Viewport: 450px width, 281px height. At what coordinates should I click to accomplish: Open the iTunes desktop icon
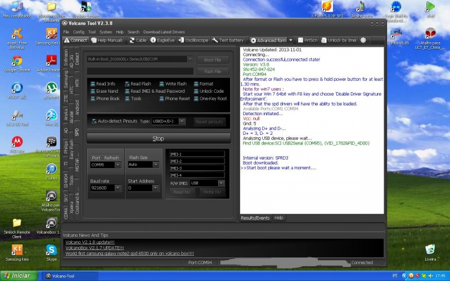coord(51,171)
